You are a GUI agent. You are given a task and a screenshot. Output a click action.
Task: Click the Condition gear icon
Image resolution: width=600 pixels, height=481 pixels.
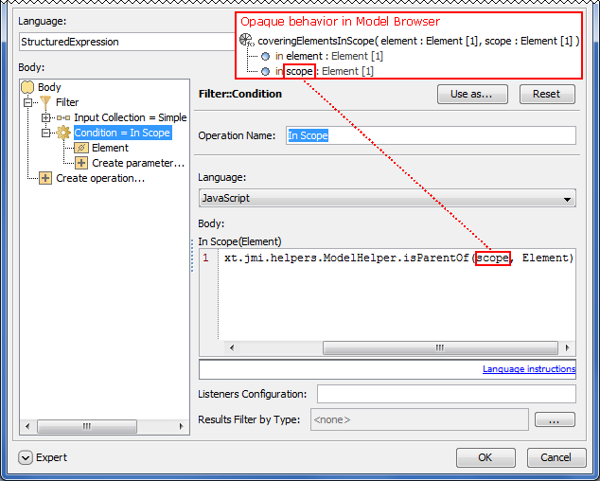[x=63, y=133]
